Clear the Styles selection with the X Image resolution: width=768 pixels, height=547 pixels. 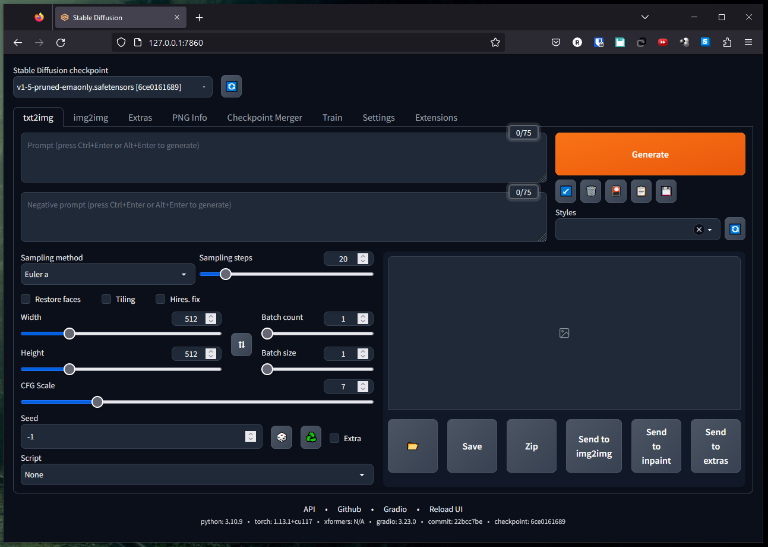point(699,230)
